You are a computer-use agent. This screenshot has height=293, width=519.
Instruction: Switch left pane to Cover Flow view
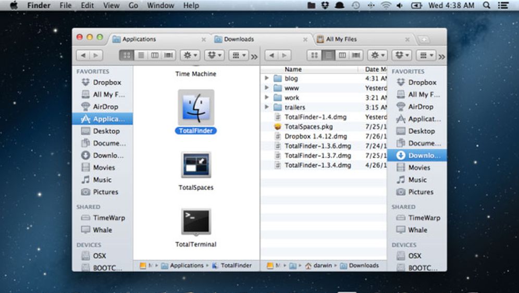pyautogui.click(x=168, y=55)
